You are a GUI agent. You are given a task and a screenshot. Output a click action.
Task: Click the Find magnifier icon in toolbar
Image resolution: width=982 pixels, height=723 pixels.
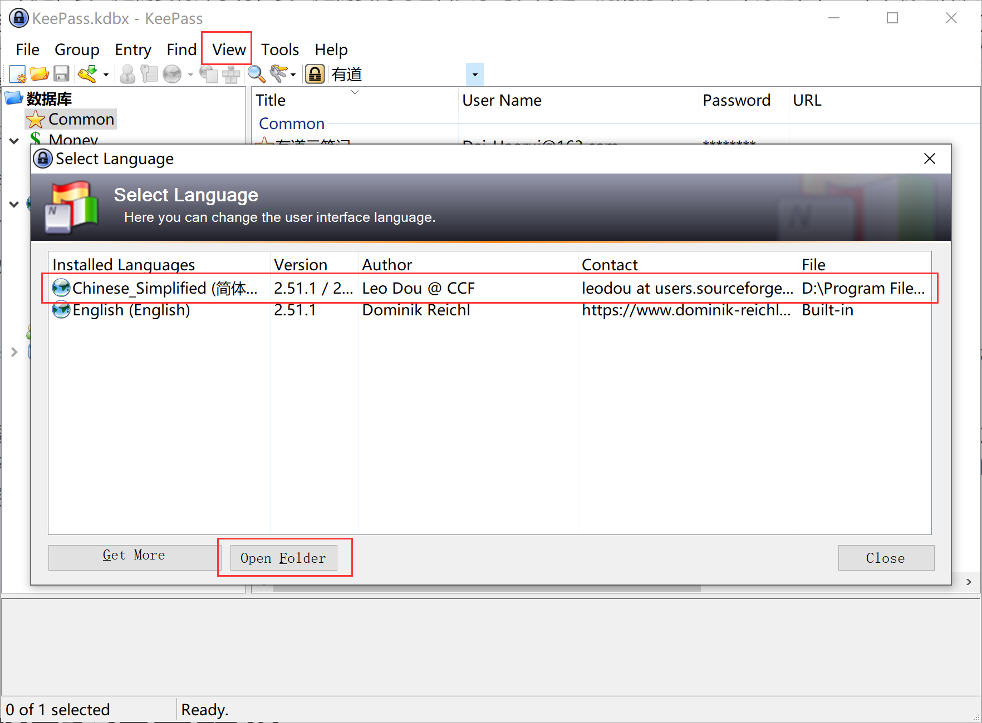click(256, 74)
